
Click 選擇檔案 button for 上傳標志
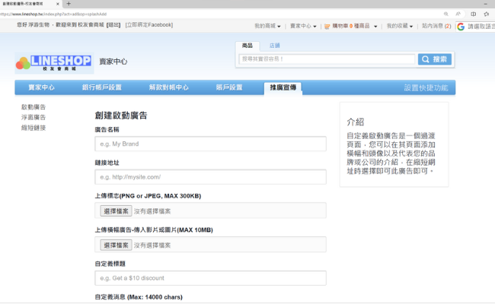coord(116,211)
